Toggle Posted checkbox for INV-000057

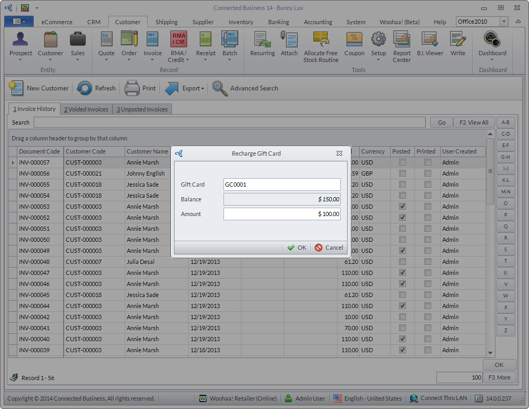402,162
